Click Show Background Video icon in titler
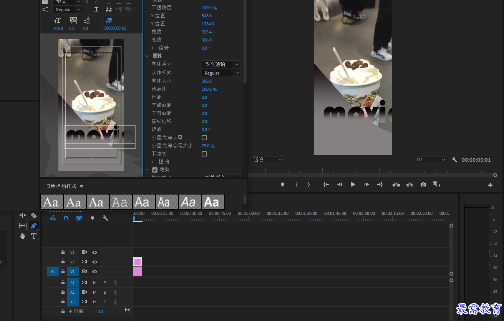 (109, 20)
